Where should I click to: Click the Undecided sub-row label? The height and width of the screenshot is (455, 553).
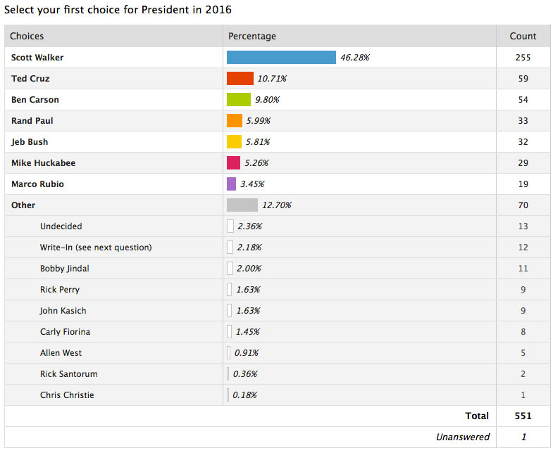(61, 226)
